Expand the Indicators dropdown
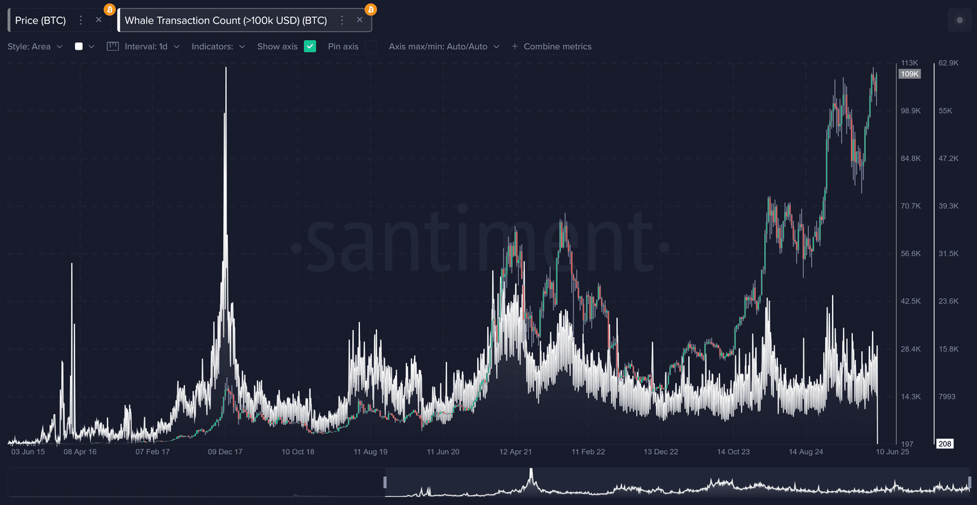Viewport: 977px width, 505px height. click(218, 46)
